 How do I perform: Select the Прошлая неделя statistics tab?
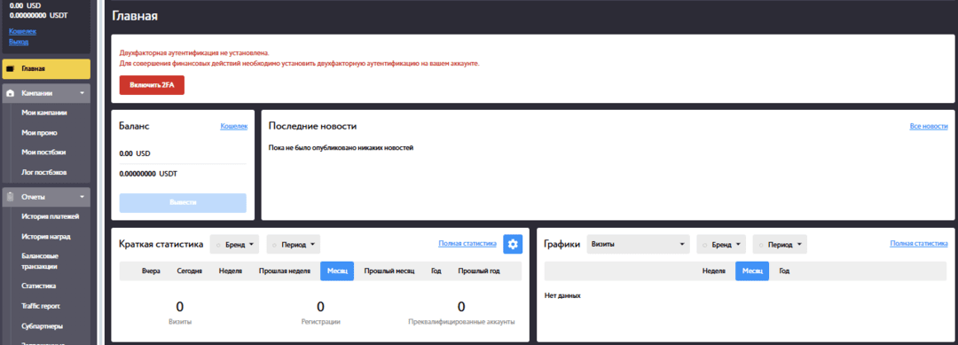285,271
